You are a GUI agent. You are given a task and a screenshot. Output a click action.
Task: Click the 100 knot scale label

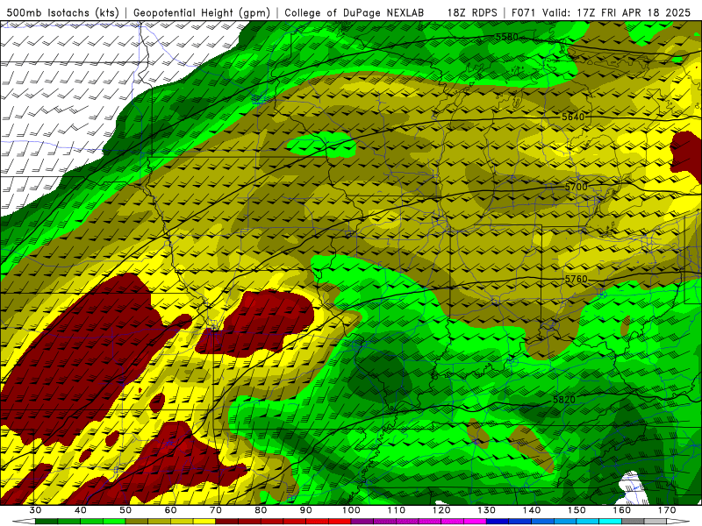[x=351, y=510]
